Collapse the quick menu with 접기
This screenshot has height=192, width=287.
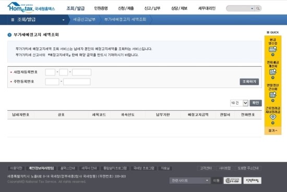[273, 131]
